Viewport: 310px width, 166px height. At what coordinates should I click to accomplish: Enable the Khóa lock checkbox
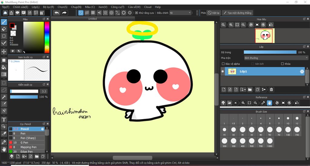coord(282,64)
